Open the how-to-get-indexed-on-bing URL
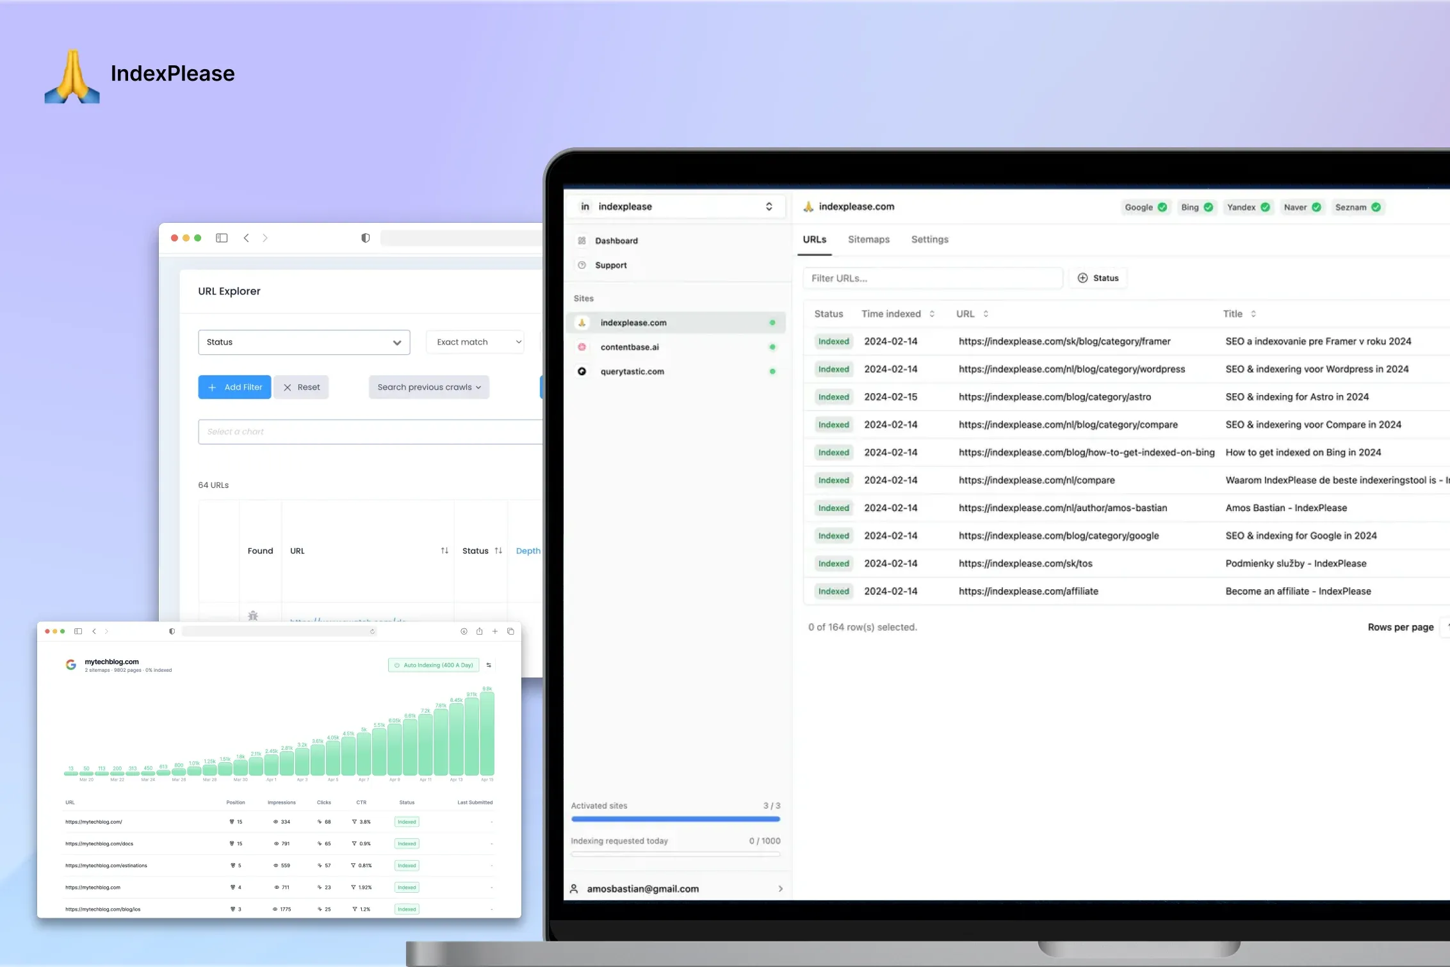1450x967 pixels. coord(1086,453)
